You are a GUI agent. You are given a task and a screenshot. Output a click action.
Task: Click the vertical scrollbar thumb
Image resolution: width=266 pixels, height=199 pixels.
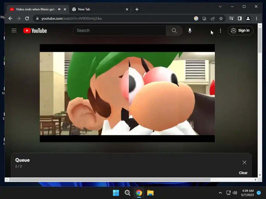(x=260, y=40)
